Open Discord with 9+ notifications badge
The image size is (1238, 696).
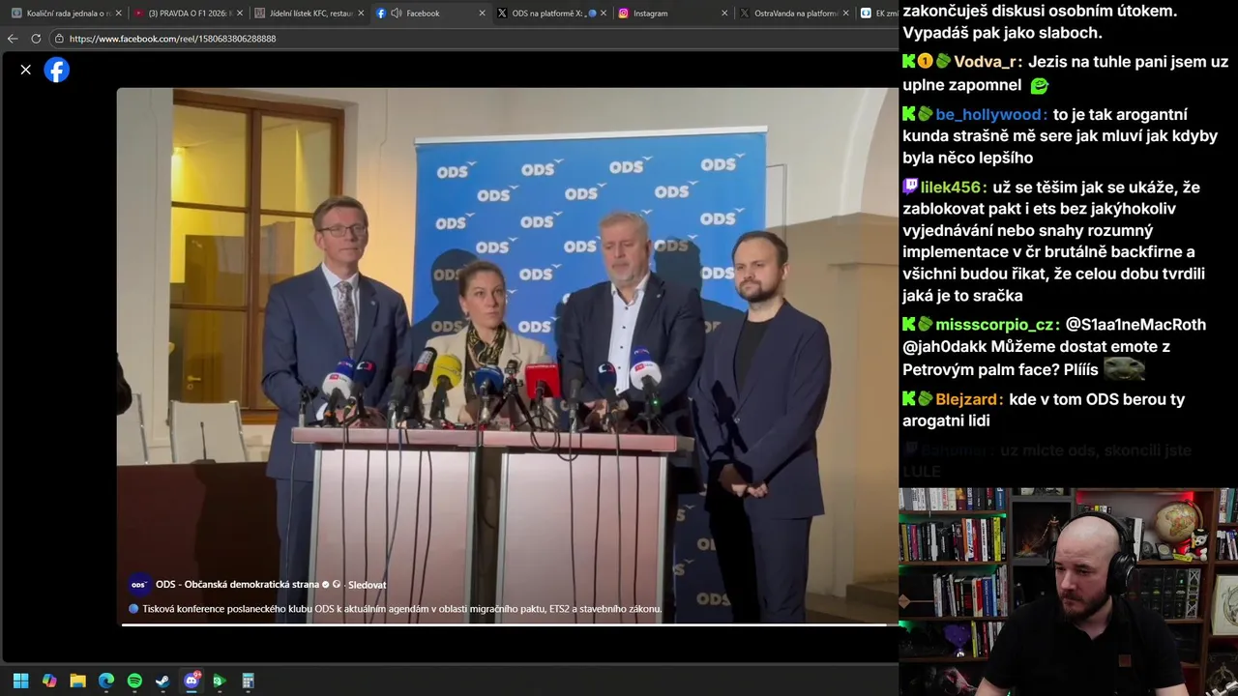tap(192, 681)
